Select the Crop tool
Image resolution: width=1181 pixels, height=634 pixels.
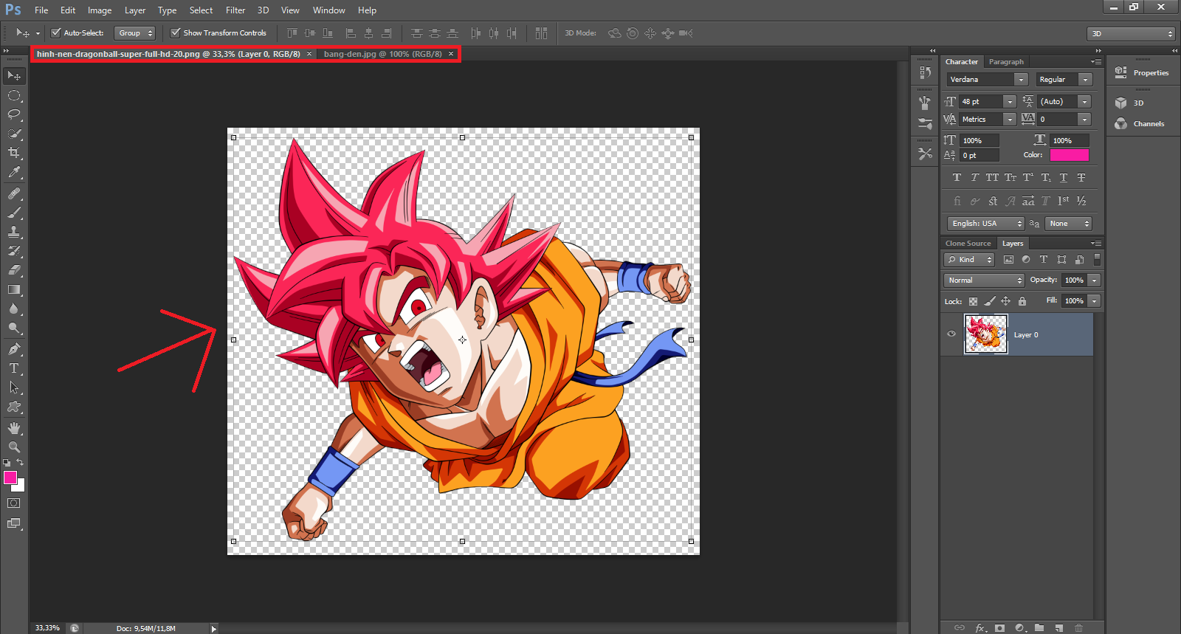[x=14, y=153]
